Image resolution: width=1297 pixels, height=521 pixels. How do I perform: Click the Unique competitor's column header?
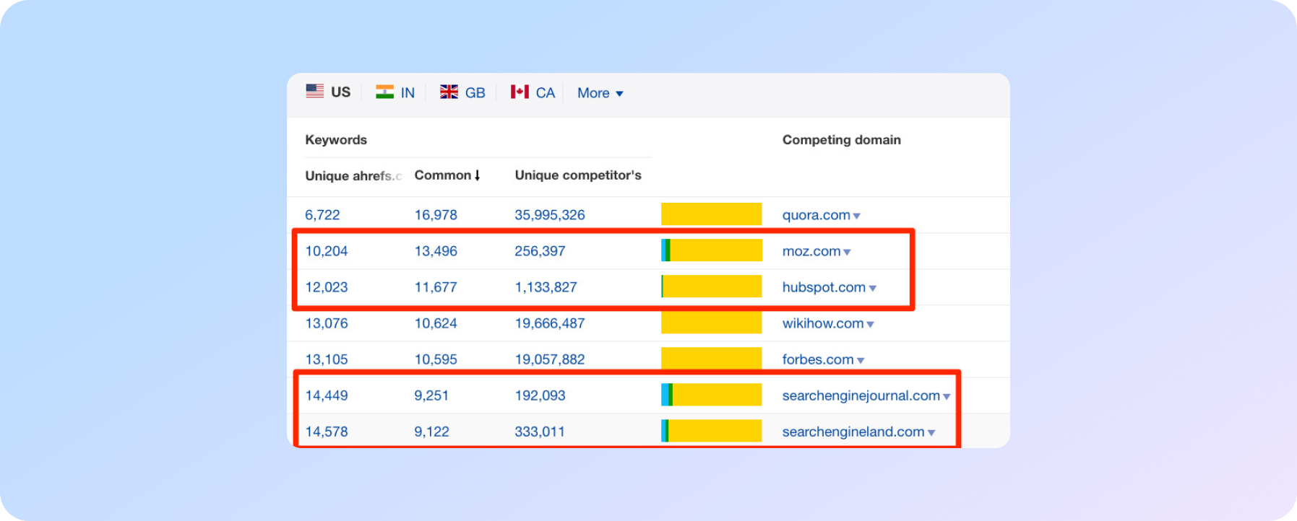coord(578,175)
